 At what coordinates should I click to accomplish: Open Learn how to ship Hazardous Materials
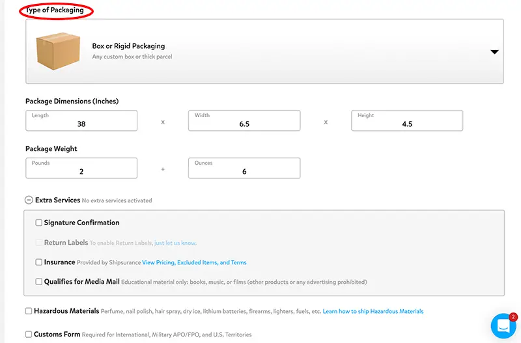(373, 311)
